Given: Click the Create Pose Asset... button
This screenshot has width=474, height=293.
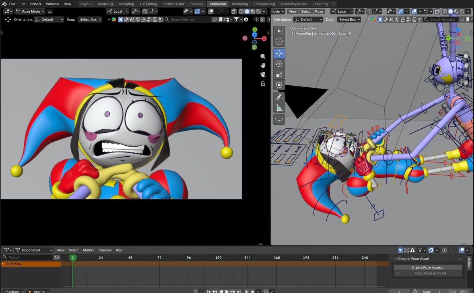Looking at the screenshot, I should pyautogui.click(x=428, y=267).
